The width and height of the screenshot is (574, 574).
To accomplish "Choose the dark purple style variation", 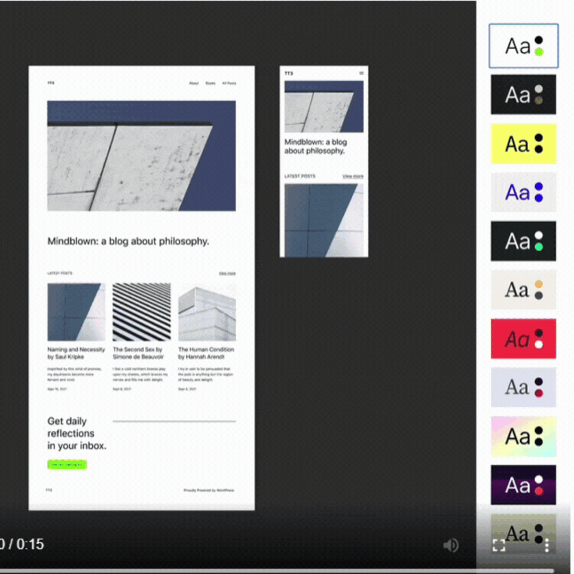I will (x=523, y=485).
